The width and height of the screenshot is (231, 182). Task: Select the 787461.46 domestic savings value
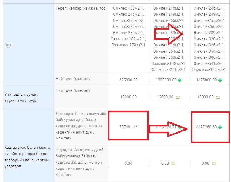coord(128,127)
